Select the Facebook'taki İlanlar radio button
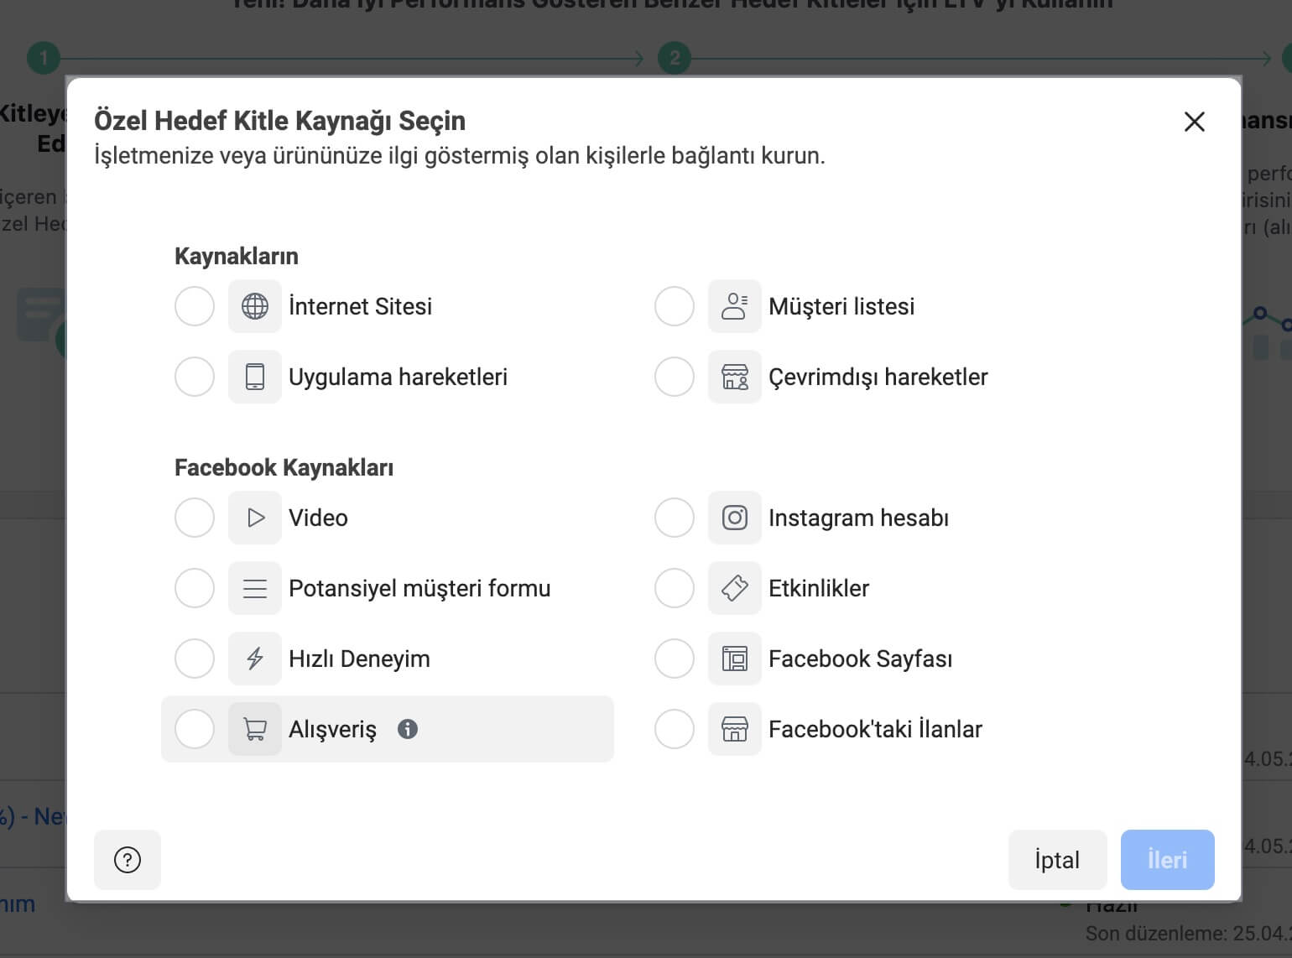Screen dimensions: 1292x958 click(x=675, y=729)
